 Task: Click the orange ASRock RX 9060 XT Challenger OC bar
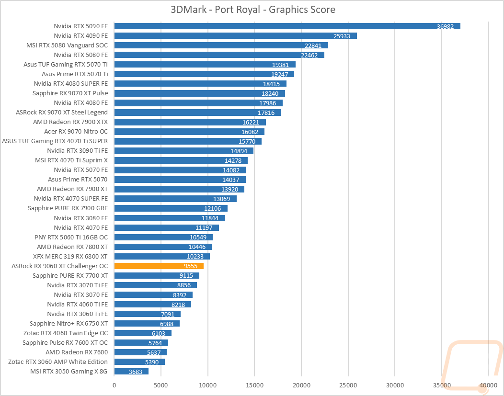pyautogui.click(x=159, y=266)
